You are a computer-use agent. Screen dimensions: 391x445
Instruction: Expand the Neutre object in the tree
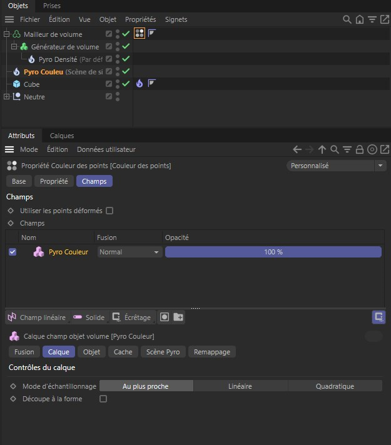[7, 96]
